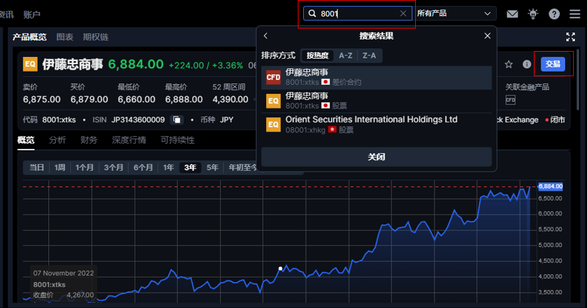Click the white data point marker on chart

tap(281, 268)
